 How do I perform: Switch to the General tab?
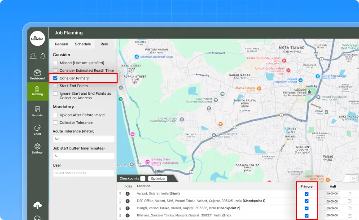61,44
